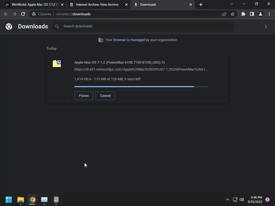The height and width of the screenshot is (206, 275).
Task: Open the Windows Start menu
Action: pyautogui.click(x=9, y=200)
